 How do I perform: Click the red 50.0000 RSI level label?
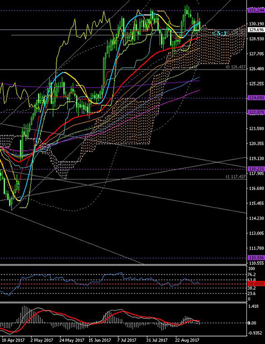[x=256, y=284]
